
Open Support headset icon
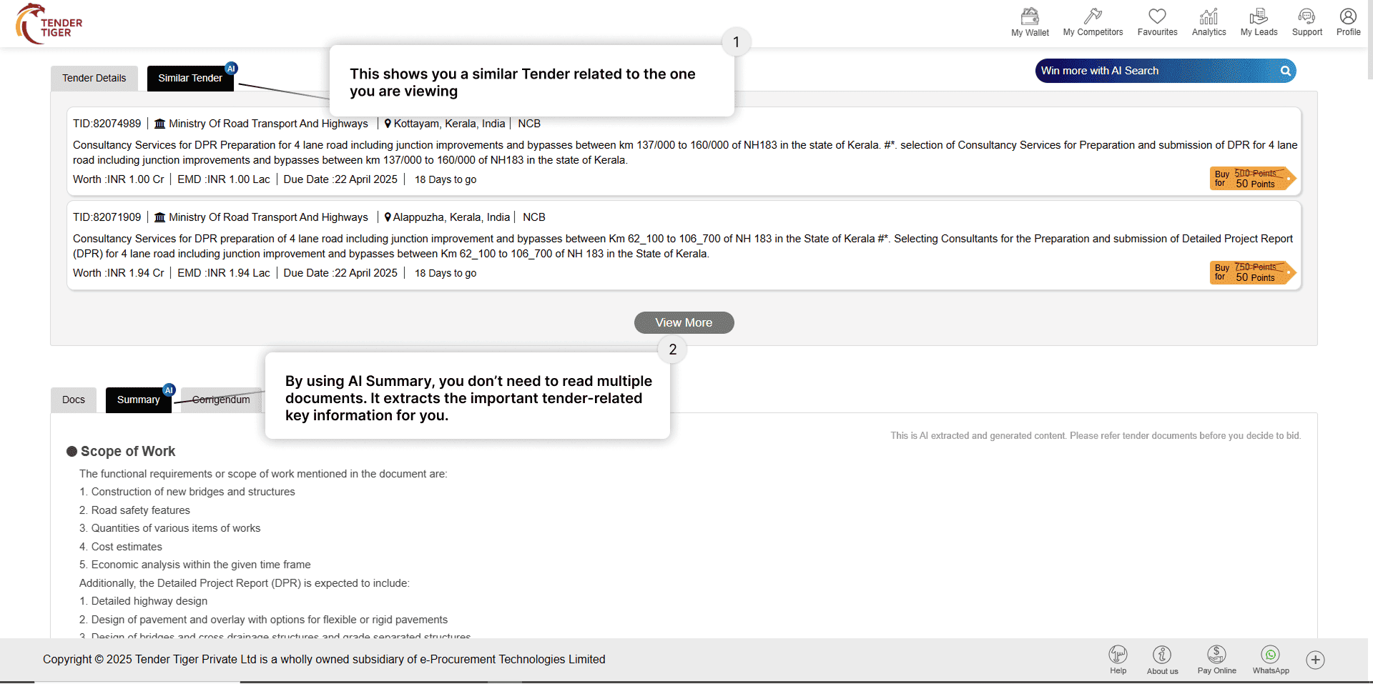(x=1306, y=17)
